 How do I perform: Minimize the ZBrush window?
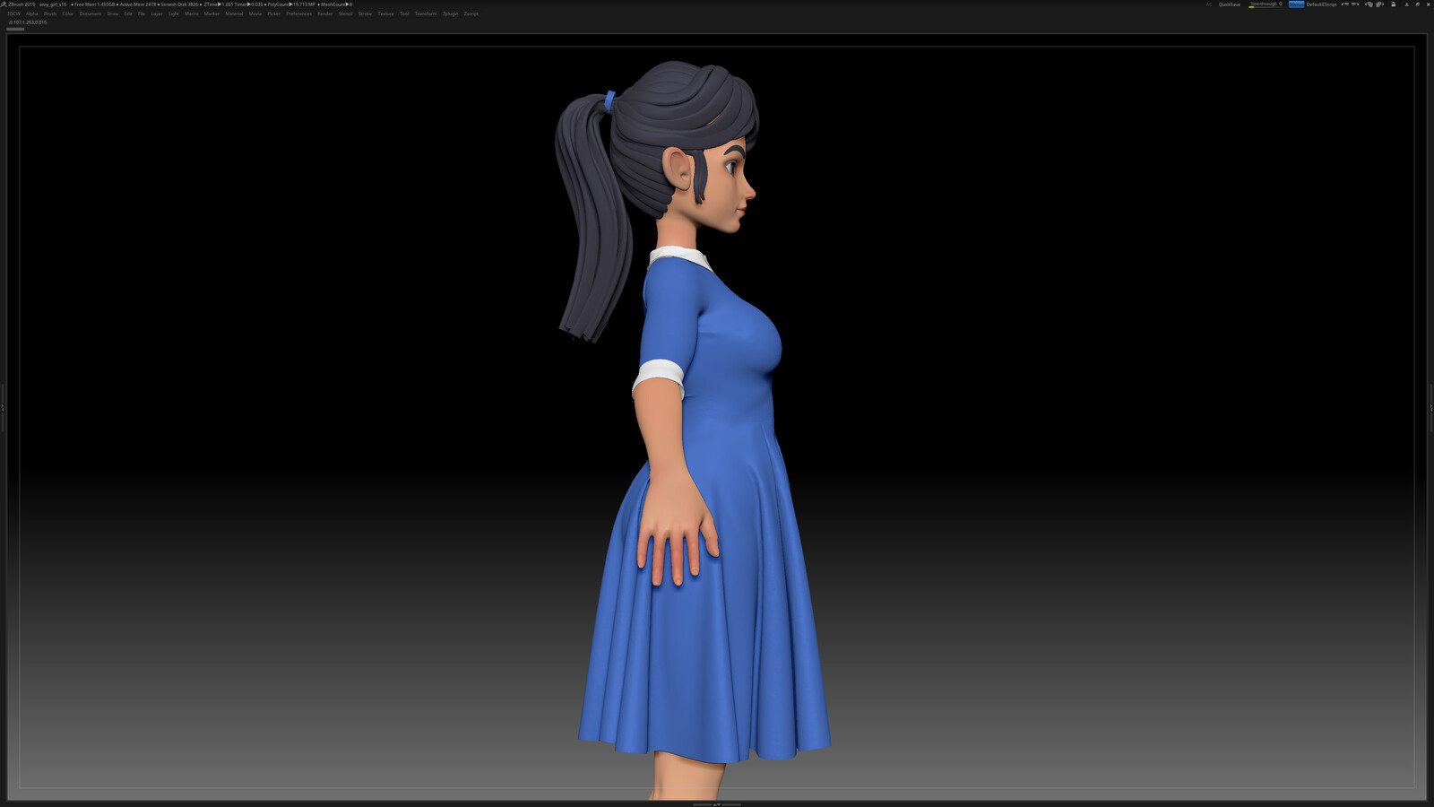tap(1406, 4)
